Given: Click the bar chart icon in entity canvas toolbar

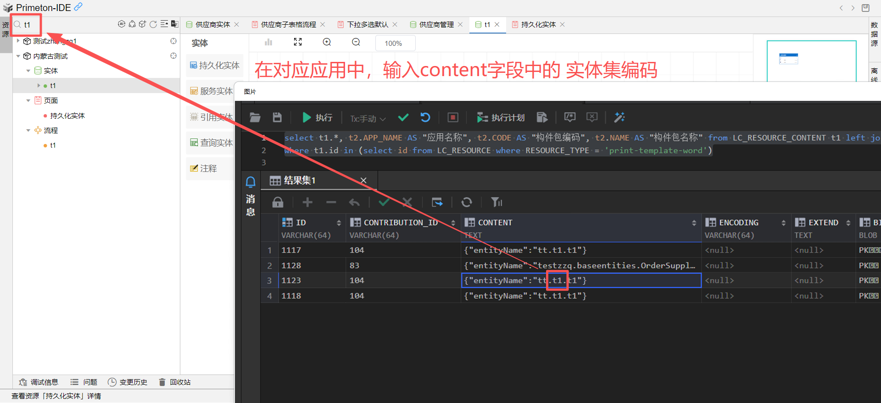Looking at the screenshot, I should pyautogui.click(x=268, y=42).
